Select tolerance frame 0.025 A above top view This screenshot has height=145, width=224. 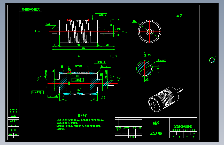click(x=101, y=15)
